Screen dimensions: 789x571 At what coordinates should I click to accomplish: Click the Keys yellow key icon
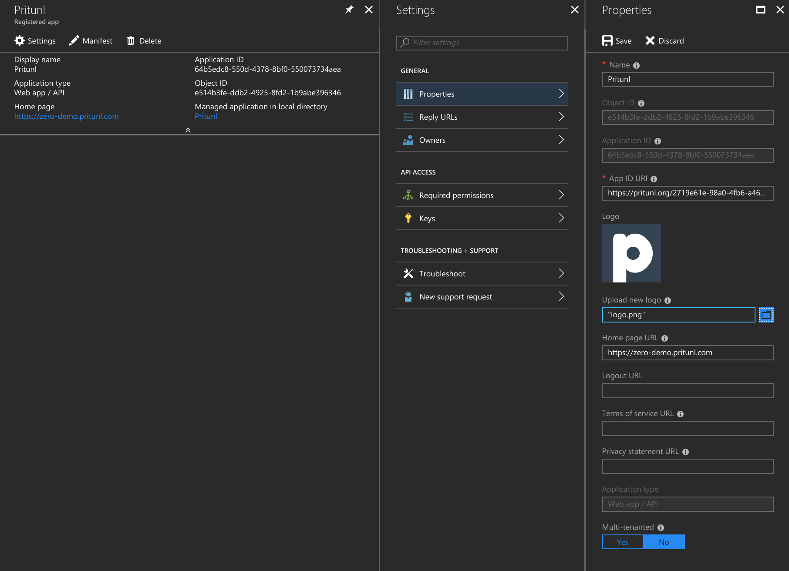click(408, 218)
